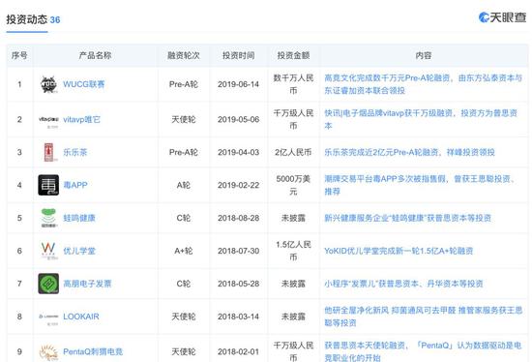Open the 乐乐茶 product link

pyautogui.click(x=75, y=152)
